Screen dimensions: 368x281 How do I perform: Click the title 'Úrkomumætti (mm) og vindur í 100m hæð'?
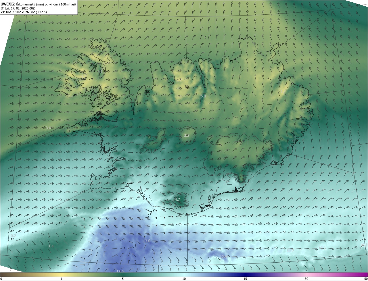pos(46,4)
